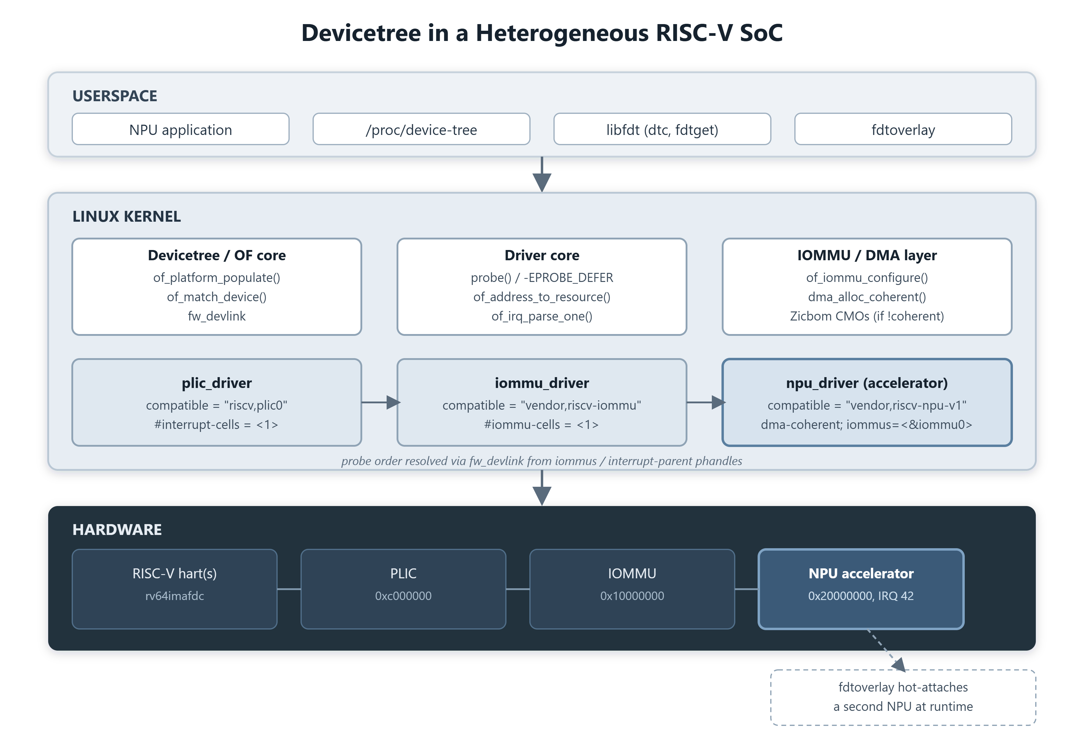The height and width of the screenshot is (747, 1084).
Task: Select the /proc/device-tree box
Action: tap(421, 129)
